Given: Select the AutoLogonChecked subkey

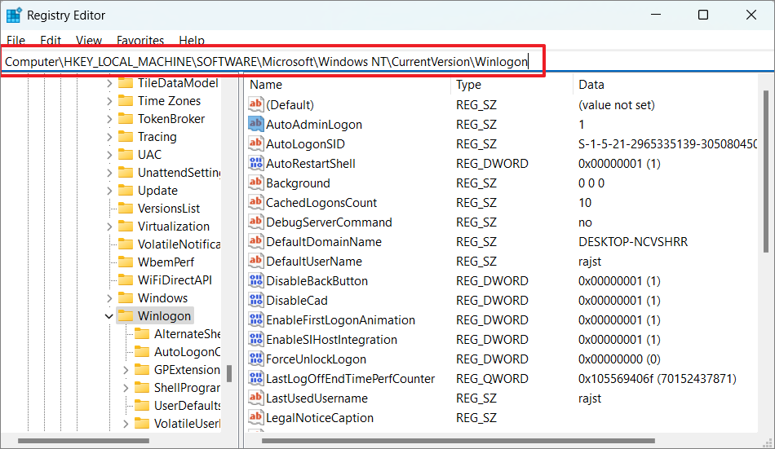Looking at the screenshot, I should pyautogui.click(x=187, y=352).
